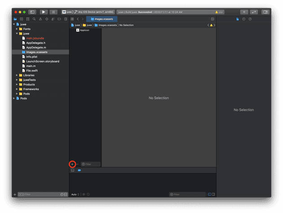Expand the Pods folder
Screen dimensions: 283x213
coord(17,94)
